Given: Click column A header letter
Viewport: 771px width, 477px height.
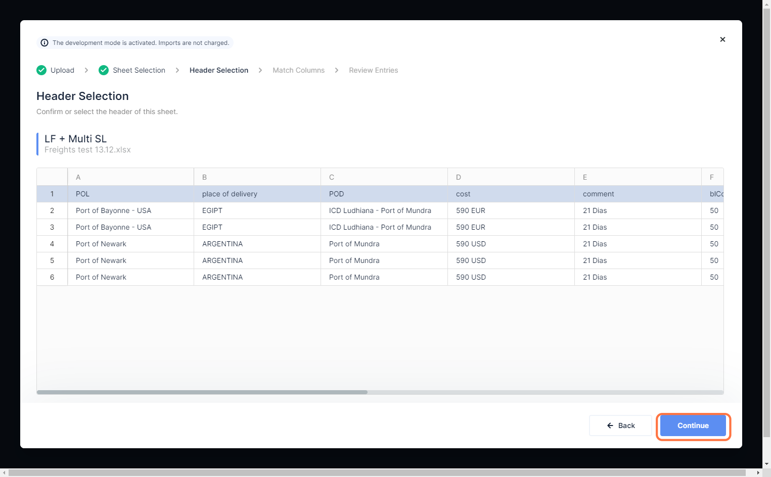Looking at the screenshot, I should click(x=131, y=177).
